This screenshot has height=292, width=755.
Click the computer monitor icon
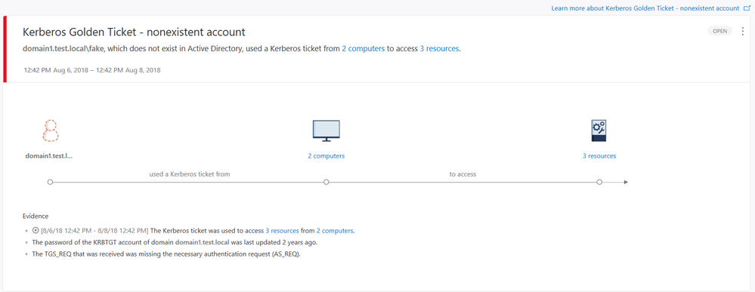point(326,131)
